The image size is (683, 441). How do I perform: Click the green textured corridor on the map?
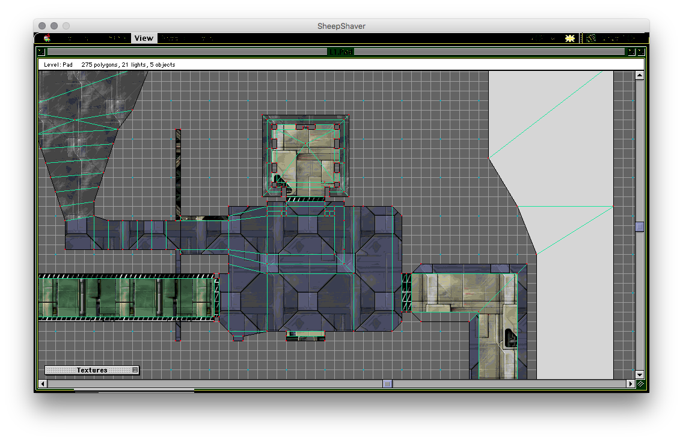click(127, 297)
